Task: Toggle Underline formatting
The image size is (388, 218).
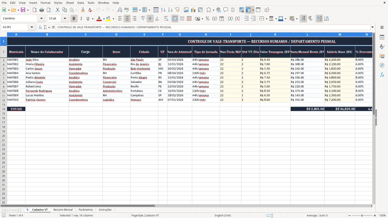Action: pyautogui.click(x=88, y=19)
